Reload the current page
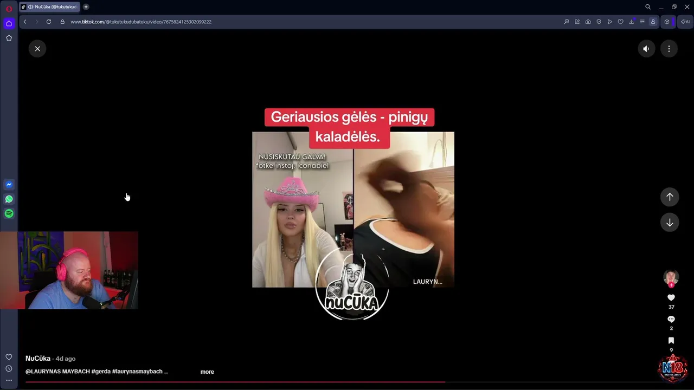Image resolution: width=694 pixels, height=390 pixels. click(49, 22)
